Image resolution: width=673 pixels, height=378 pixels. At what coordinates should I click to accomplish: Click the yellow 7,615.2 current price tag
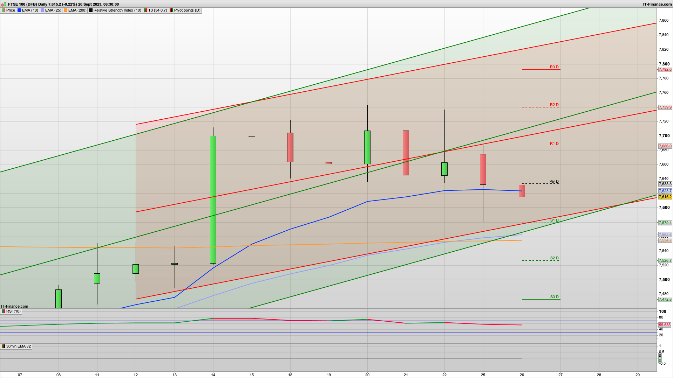(665, 197)
